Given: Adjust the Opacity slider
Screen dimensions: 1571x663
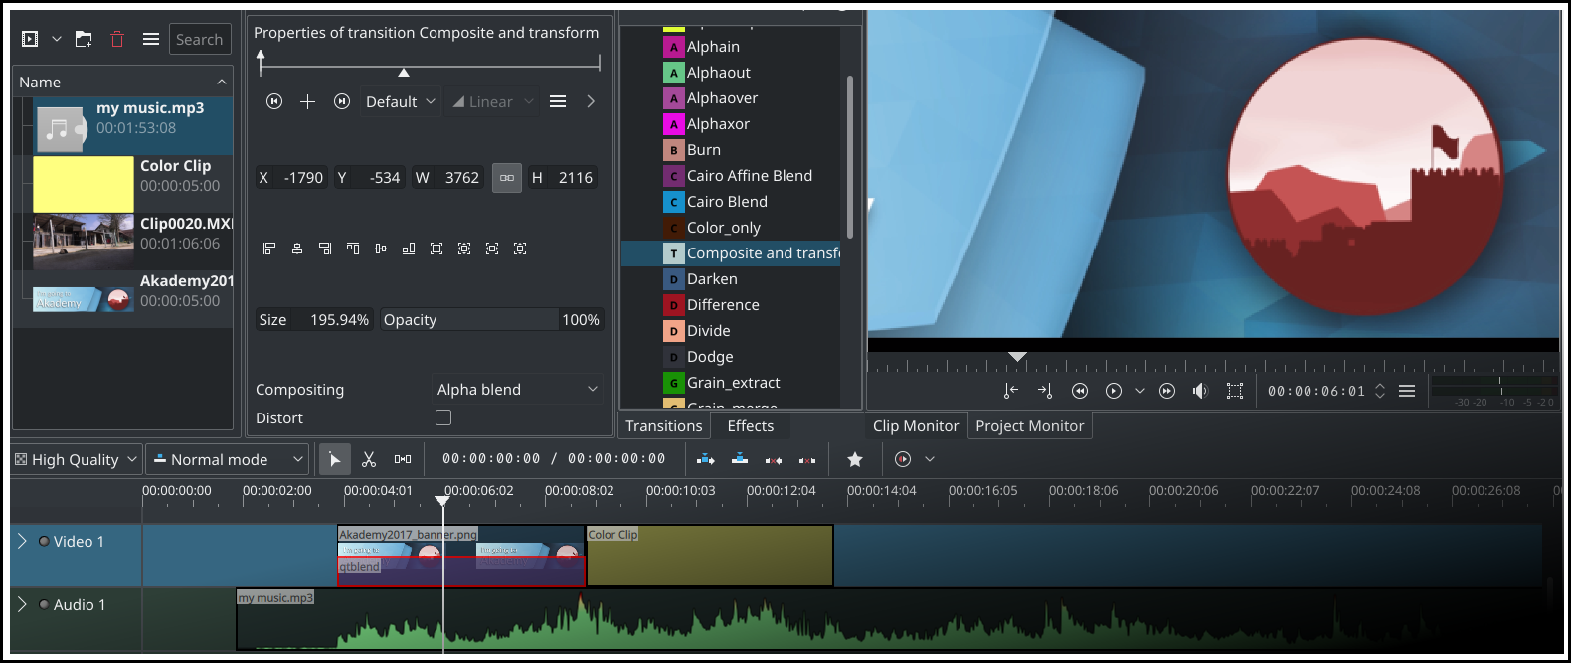Looking at the screenshot, I should pyautogui.click(x=491, y=319).
